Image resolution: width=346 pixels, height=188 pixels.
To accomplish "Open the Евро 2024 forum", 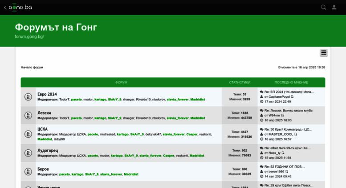I will click(47, 94).
